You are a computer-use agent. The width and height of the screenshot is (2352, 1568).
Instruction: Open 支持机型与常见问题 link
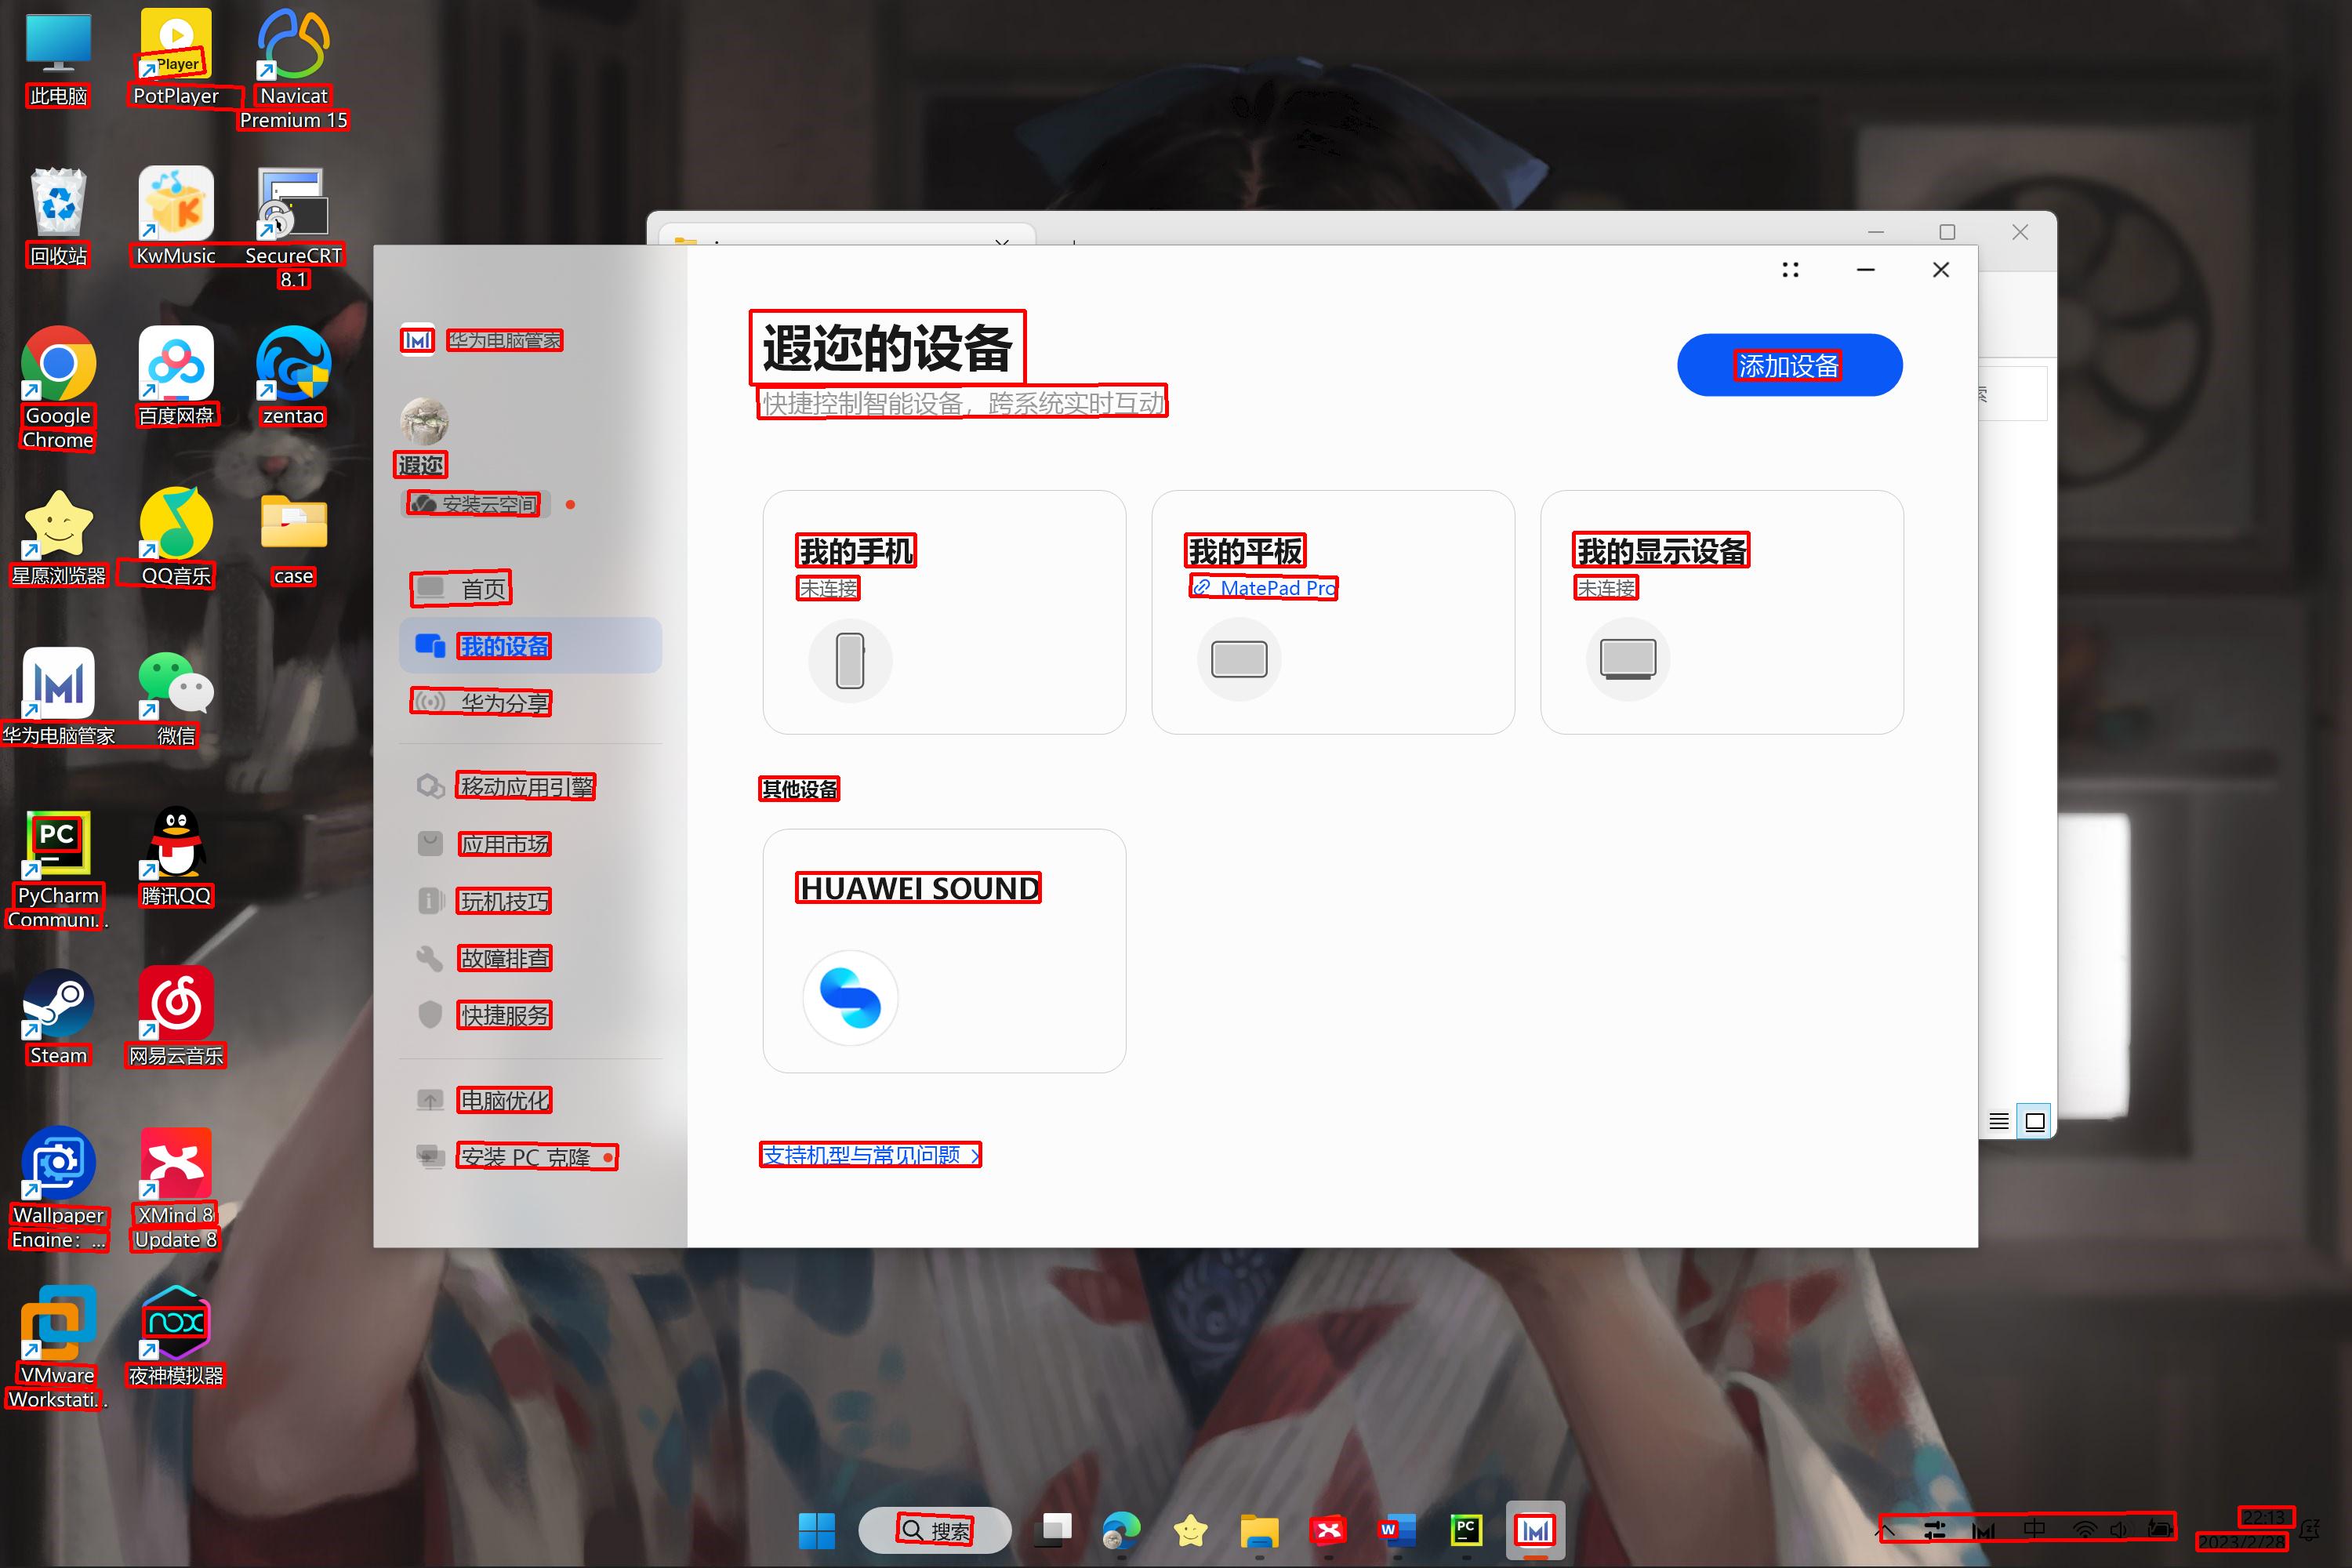pyautogui.click(x=869, y=1155)
